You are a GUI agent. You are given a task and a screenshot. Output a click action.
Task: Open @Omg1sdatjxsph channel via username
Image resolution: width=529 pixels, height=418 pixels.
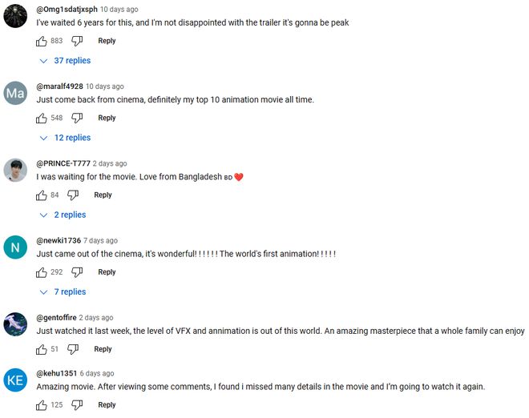click(67, 10)
